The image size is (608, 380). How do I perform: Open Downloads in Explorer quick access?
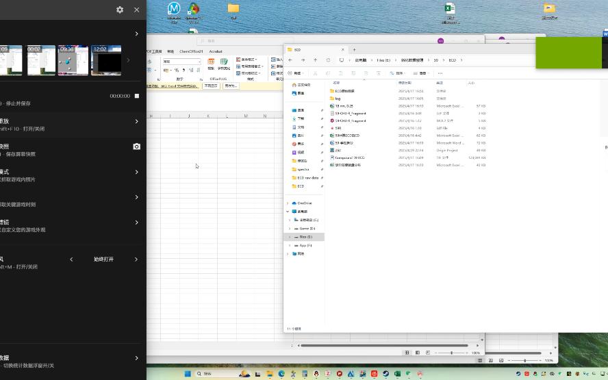pyautogui.click(x=301, y=118)
